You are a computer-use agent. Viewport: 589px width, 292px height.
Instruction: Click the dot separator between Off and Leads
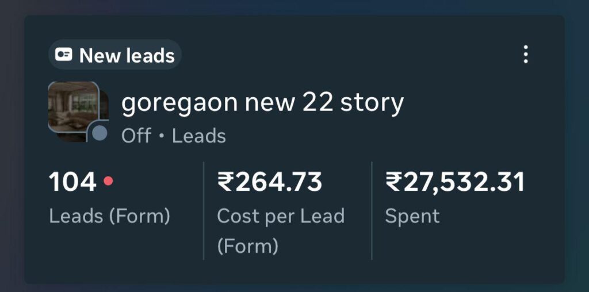[162, 137]
